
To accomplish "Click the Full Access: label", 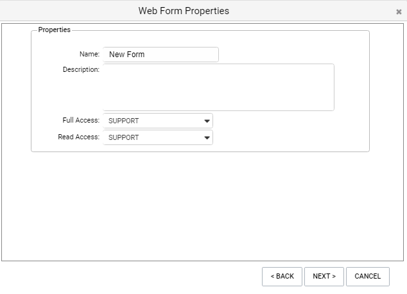I will coord(81,120).
